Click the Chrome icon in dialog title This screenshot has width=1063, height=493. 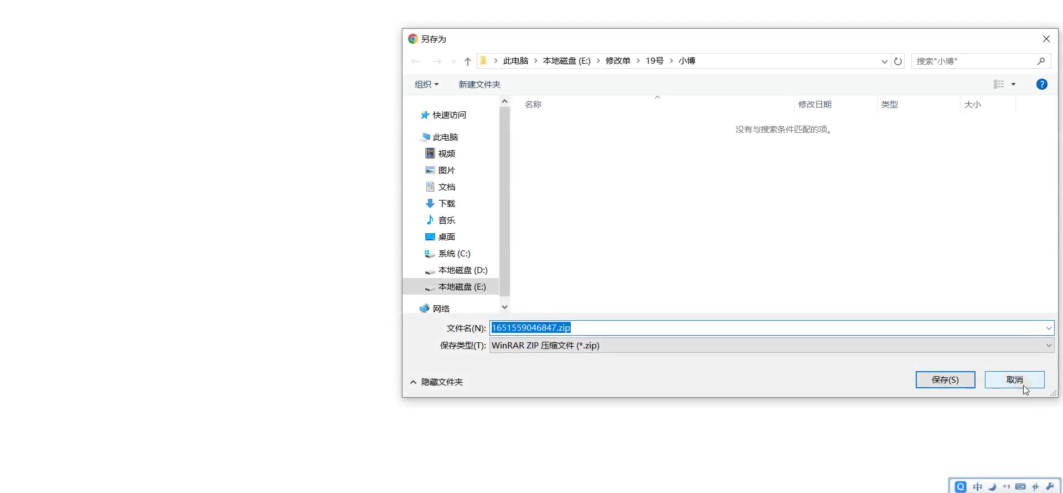click(x=412, y=39)
